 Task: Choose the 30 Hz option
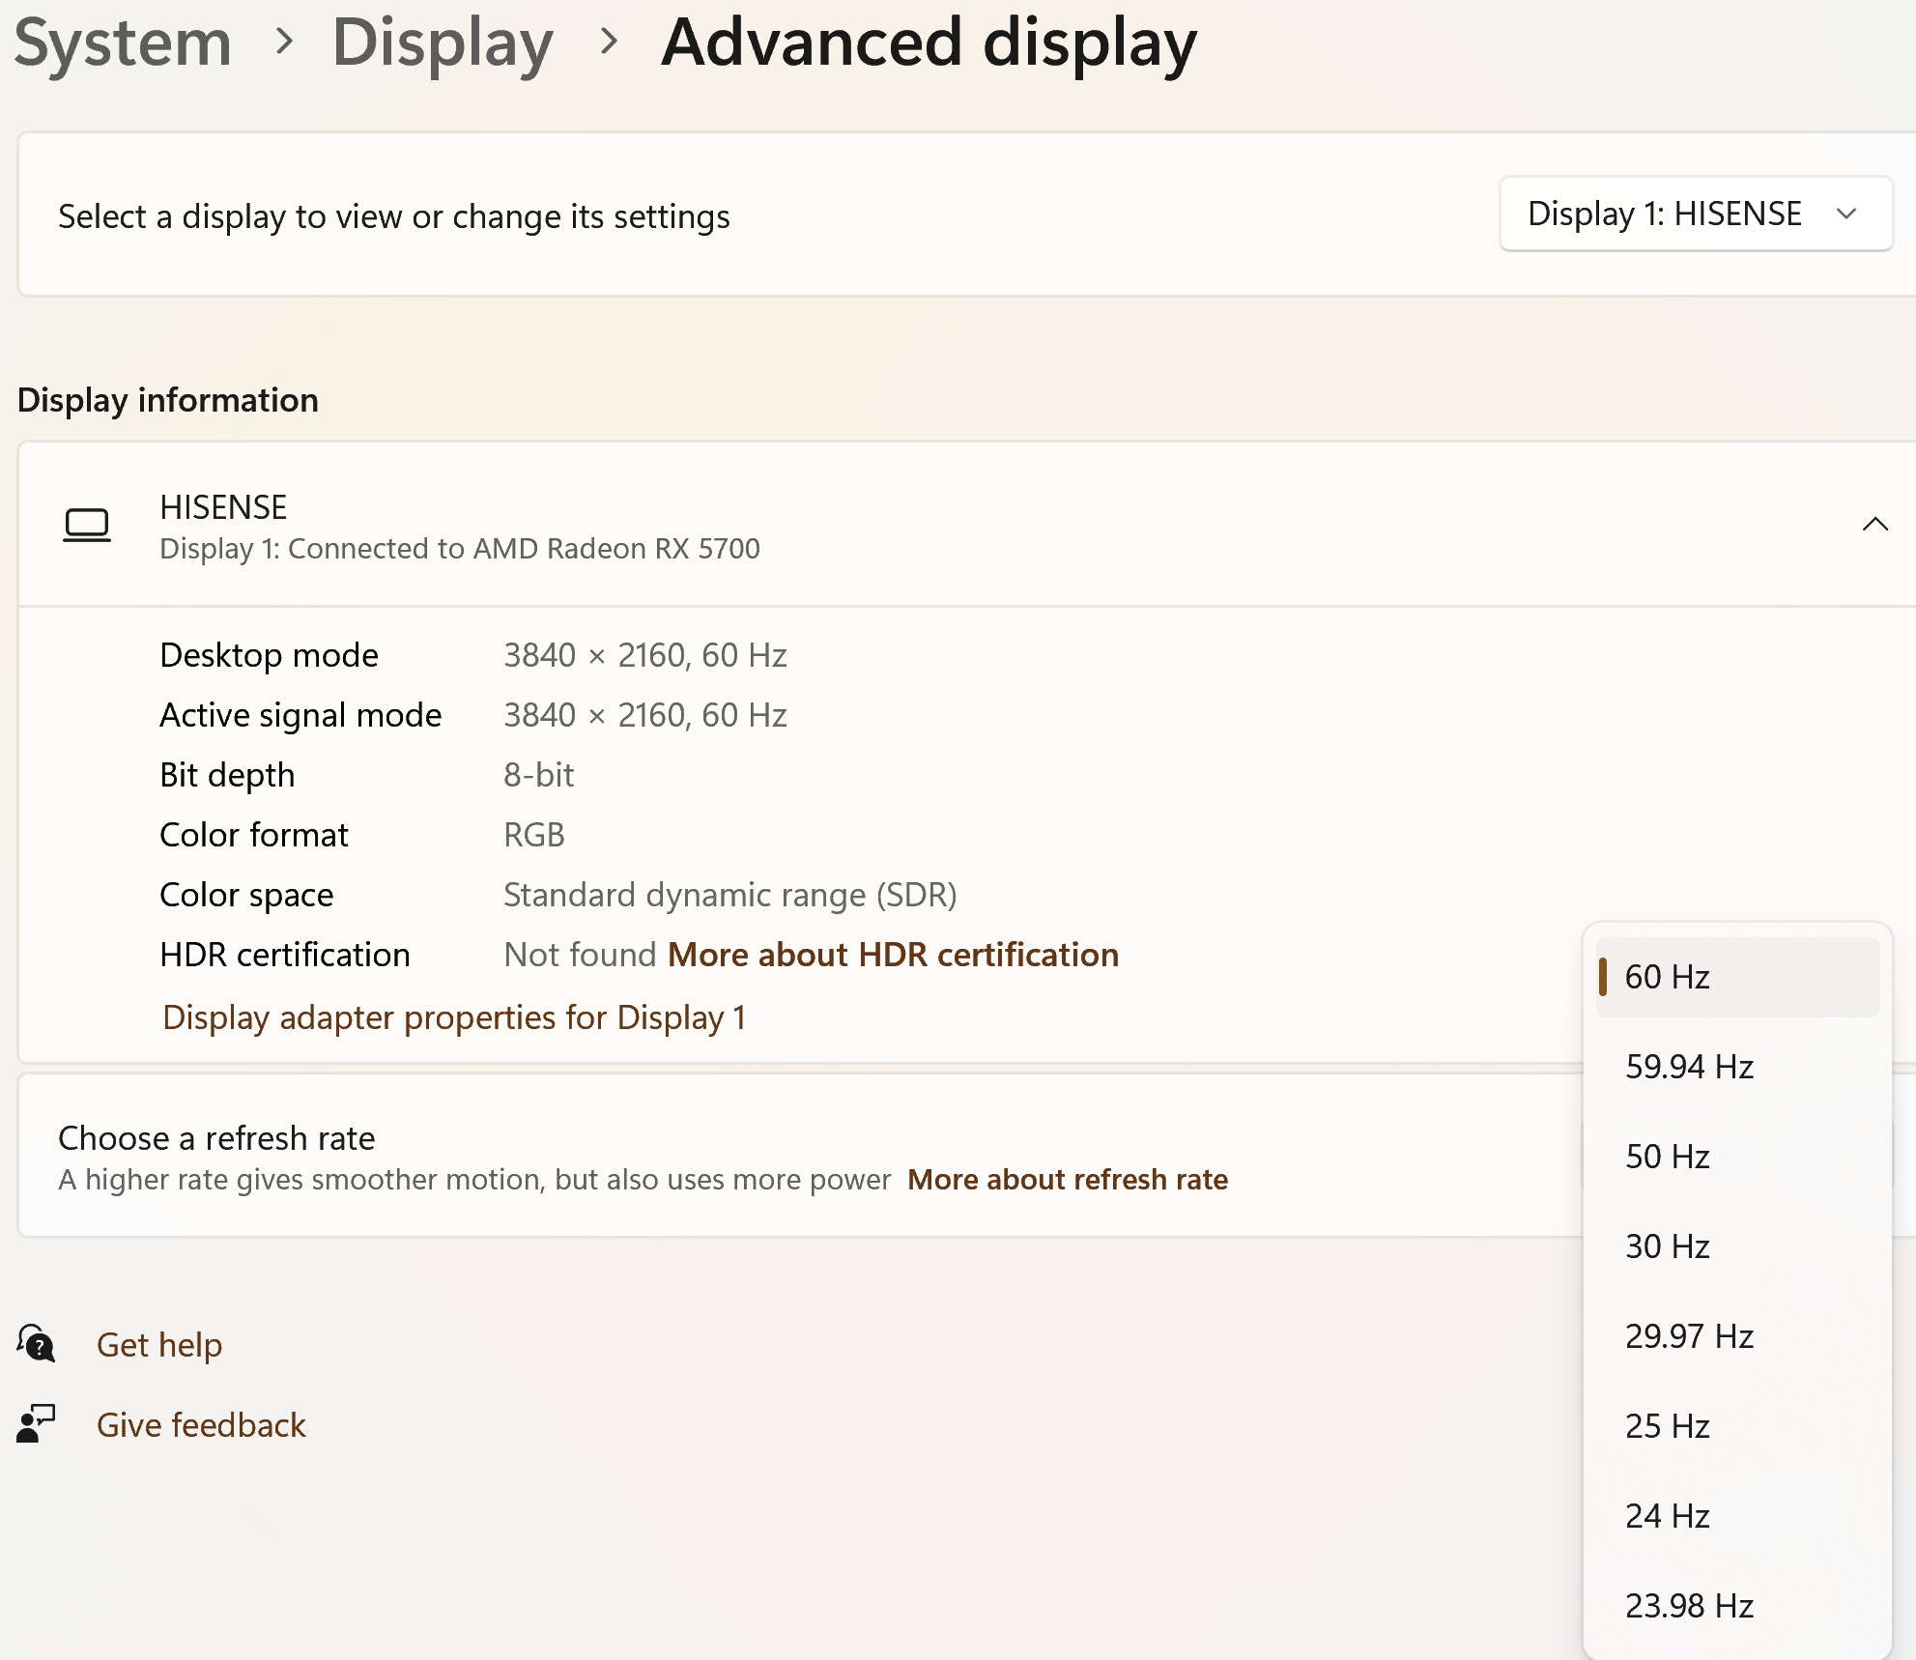pyautogui.click(x=1667, y=1245)
